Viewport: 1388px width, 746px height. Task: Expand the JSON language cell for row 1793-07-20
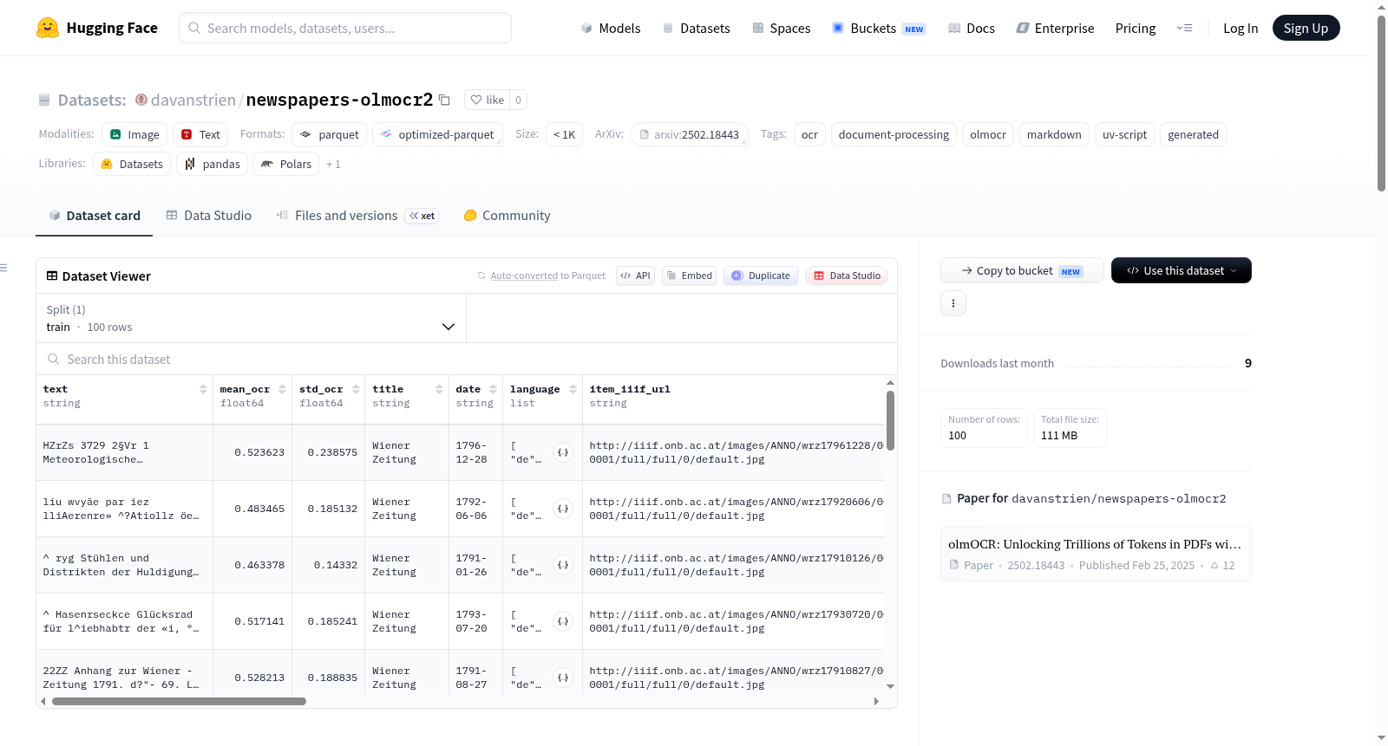tap(563, 621)
